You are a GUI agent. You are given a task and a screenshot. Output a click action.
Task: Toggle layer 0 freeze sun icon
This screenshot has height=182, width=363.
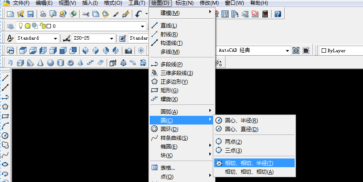coord(27,26)
